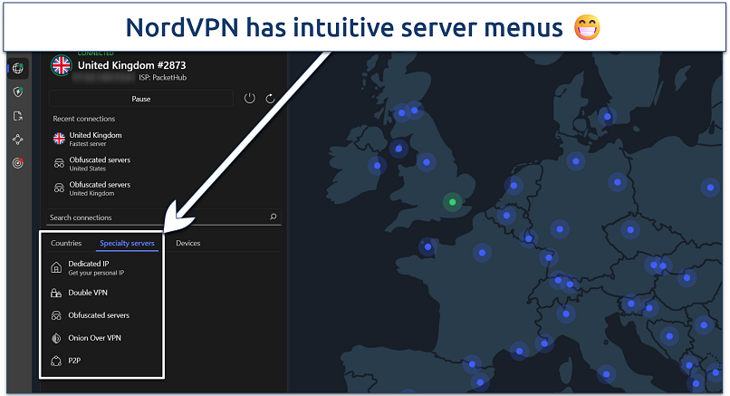Screen dimensions: 730x396
Task: Click the search magnifier icon
Action: (274, 217)
